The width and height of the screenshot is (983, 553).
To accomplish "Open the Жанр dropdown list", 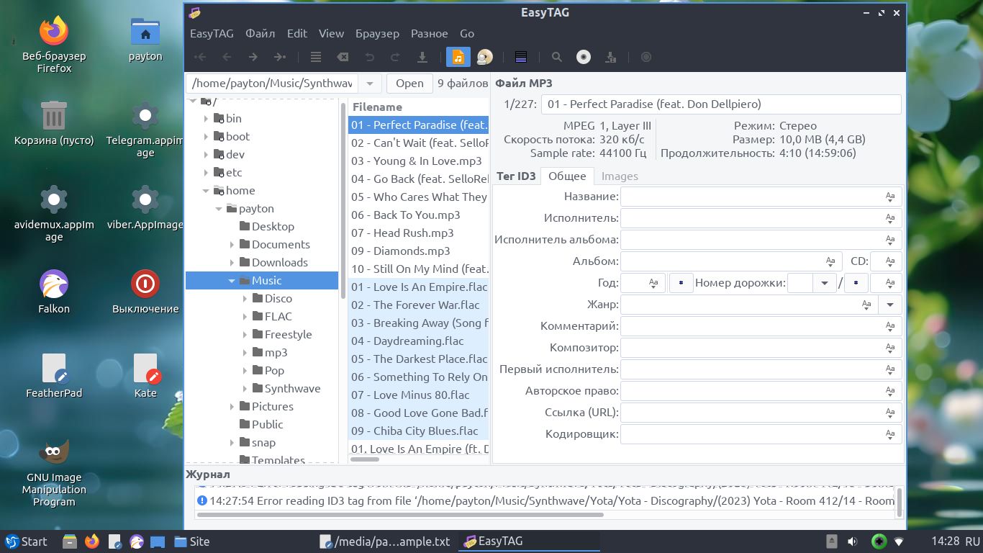I will 890,305.
